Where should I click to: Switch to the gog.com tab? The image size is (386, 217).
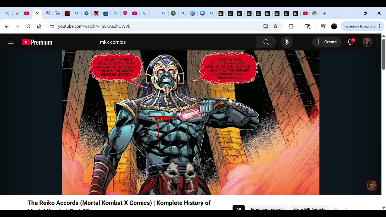48,13
